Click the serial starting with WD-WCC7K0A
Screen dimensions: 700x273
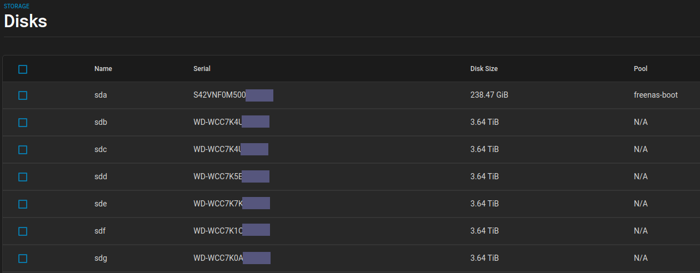click(x=218, y=258)
